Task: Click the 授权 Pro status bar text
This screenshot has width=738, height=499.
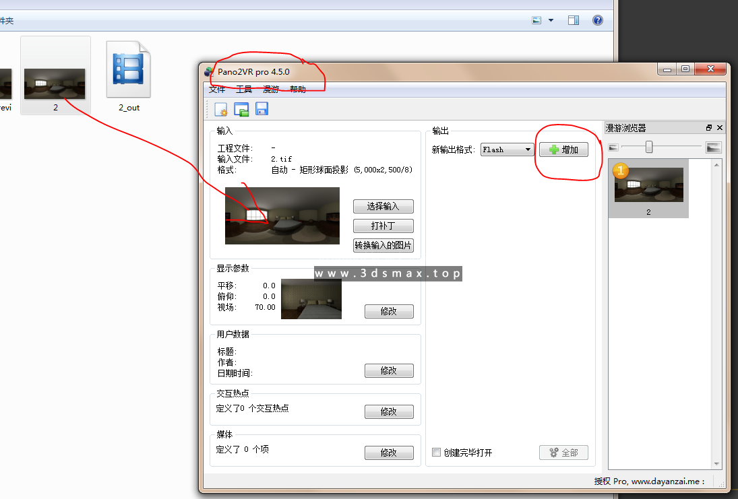Action: (649, 481)
